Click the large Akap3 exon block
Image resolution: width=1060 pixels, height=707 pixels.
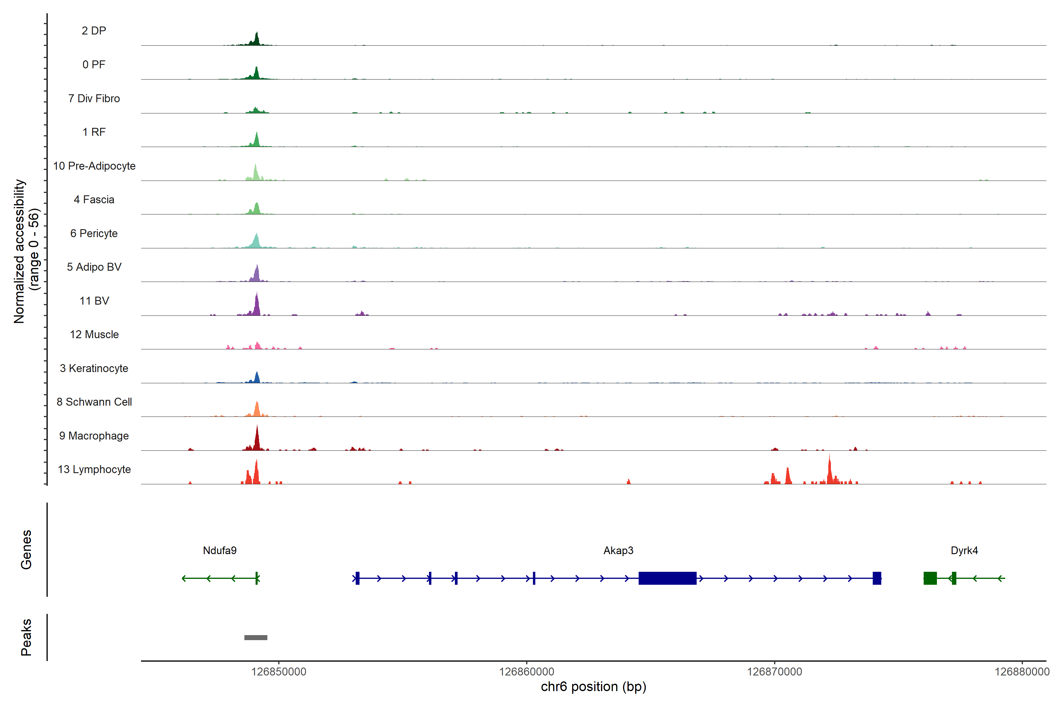667,578
